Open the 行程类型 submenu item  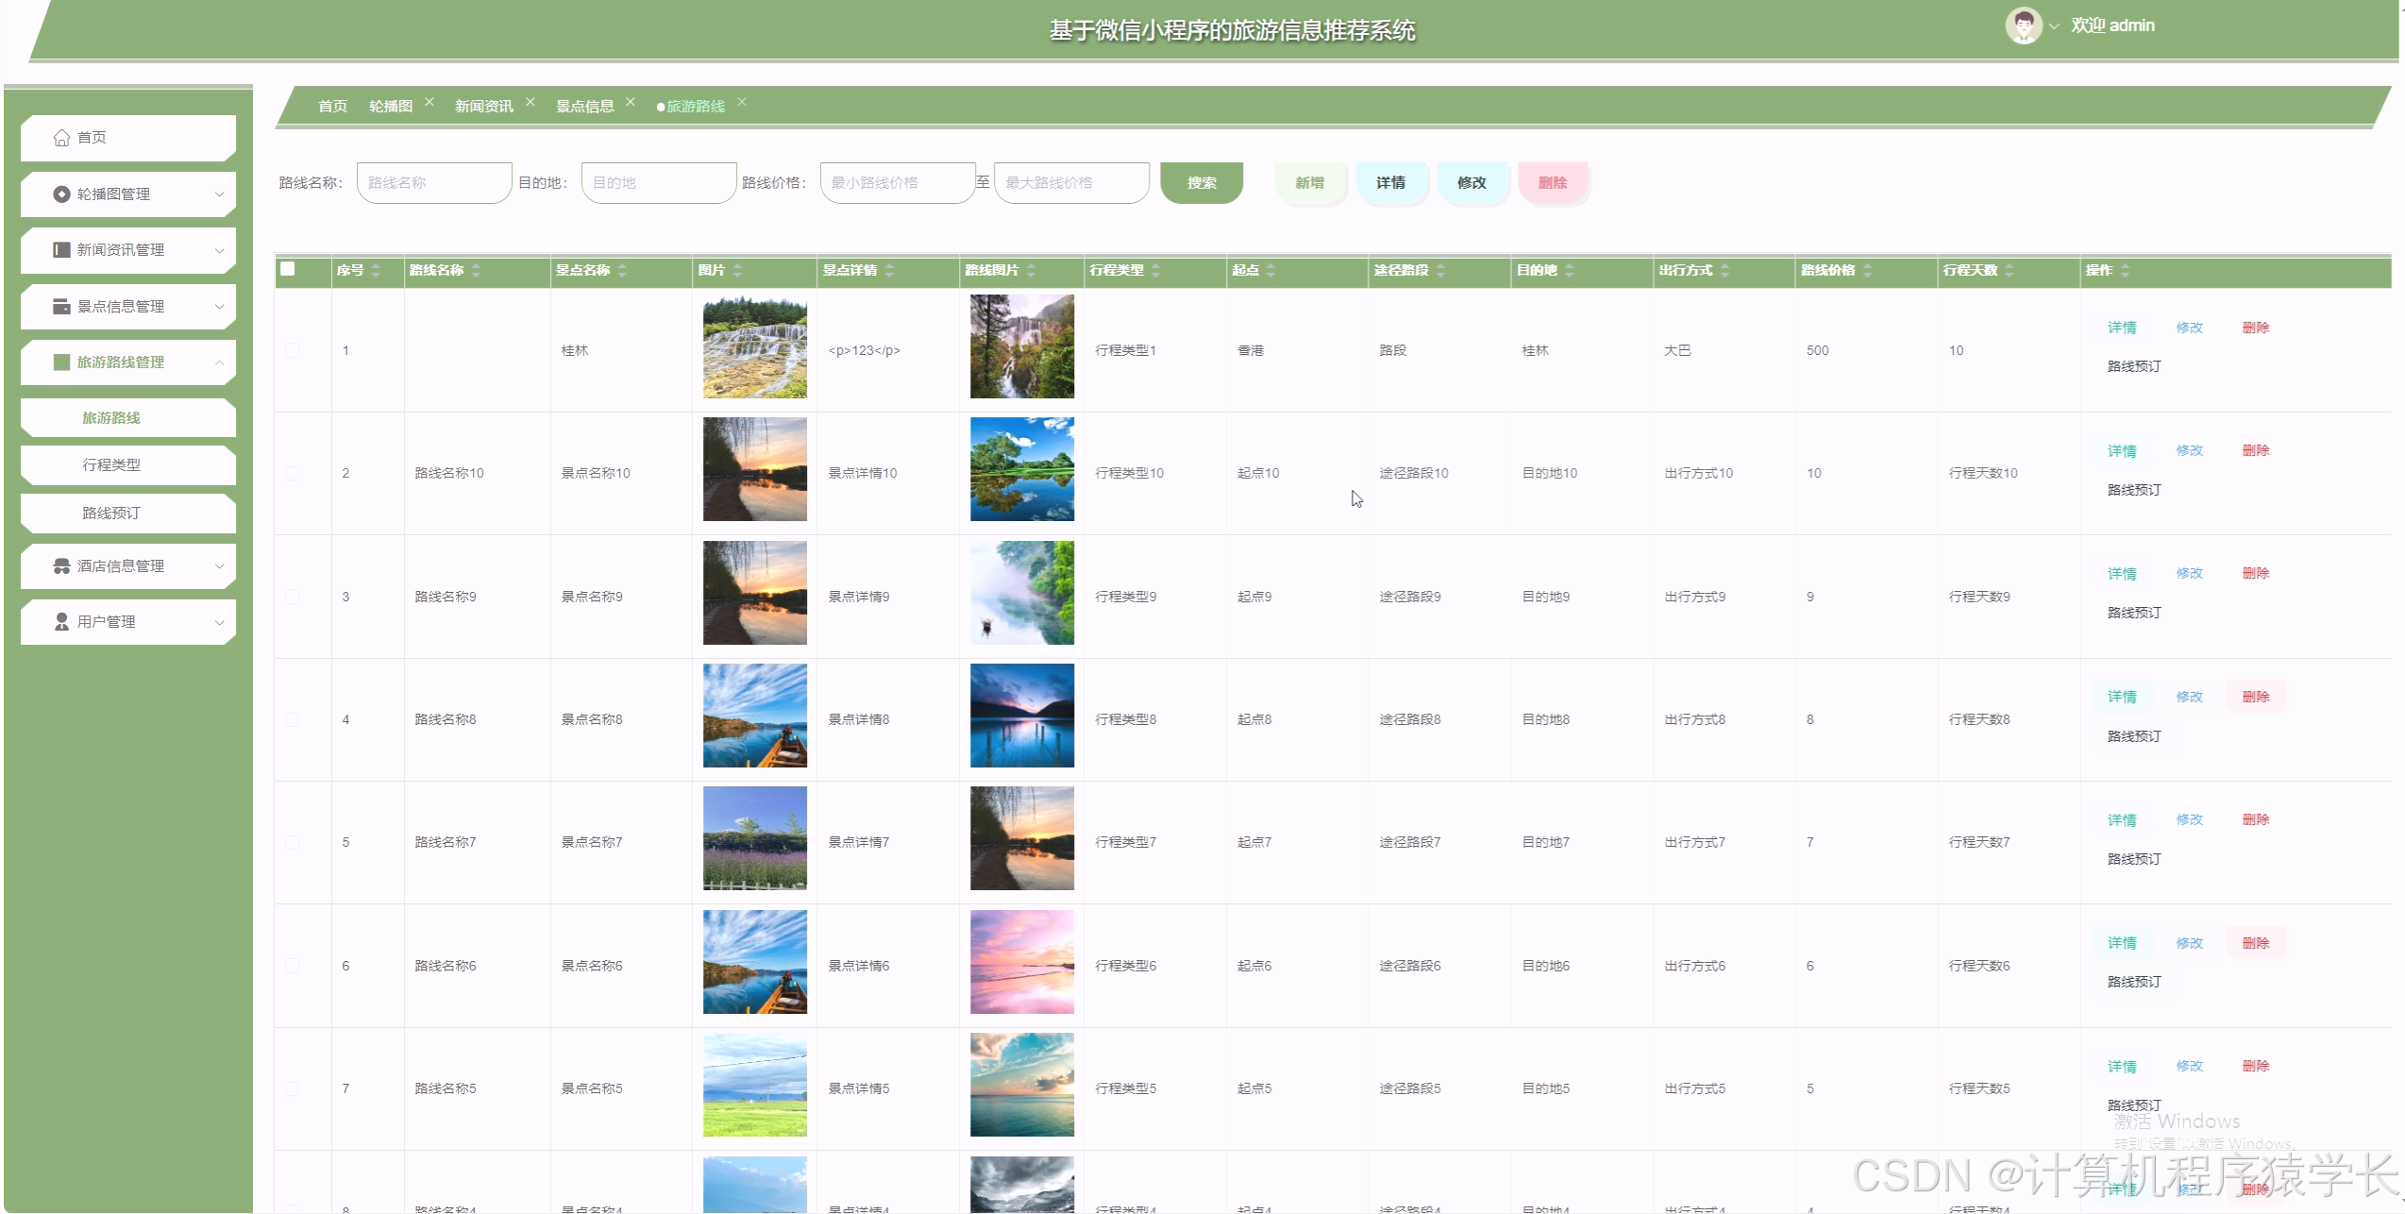coord(111,465)
